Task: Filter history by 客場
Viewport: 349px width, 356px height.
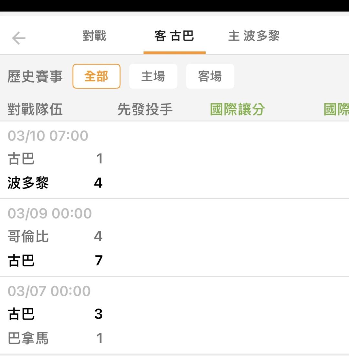Action: (x=210, y=76)
